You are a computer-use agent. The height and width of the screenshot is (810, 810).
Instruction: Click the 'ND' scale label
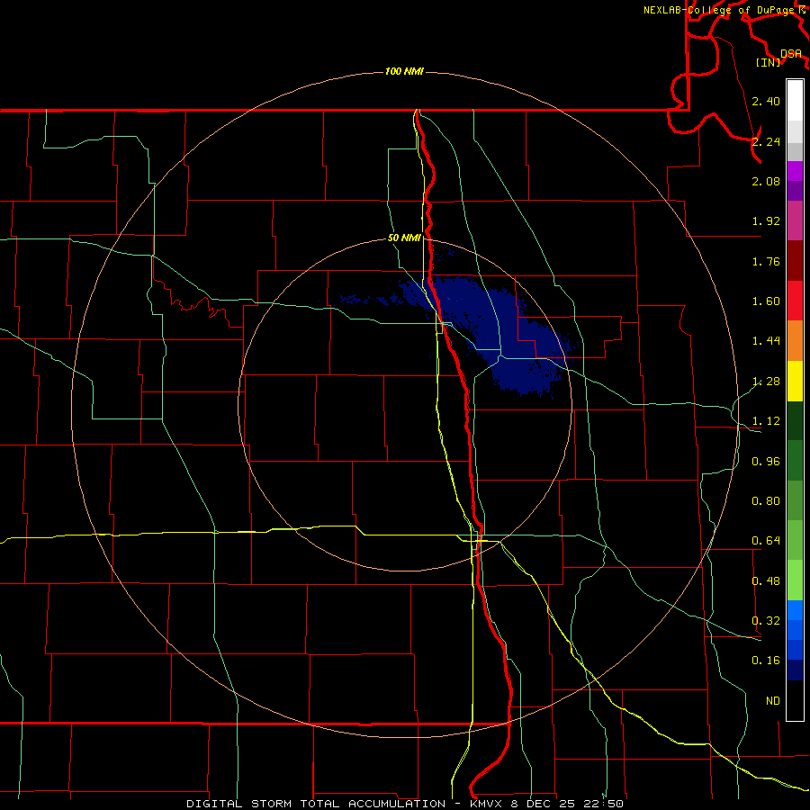click(x=773, y=701)
